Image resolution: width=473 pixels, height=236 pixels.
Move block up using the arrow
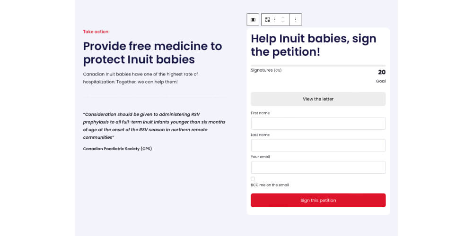pos(283,17)
